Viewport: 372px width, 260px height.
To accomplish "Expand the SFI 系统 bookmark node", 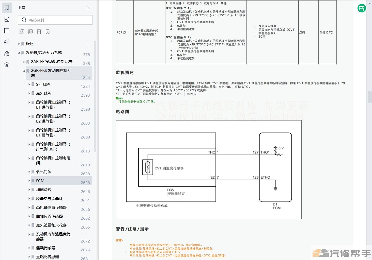I will (29, 84).
